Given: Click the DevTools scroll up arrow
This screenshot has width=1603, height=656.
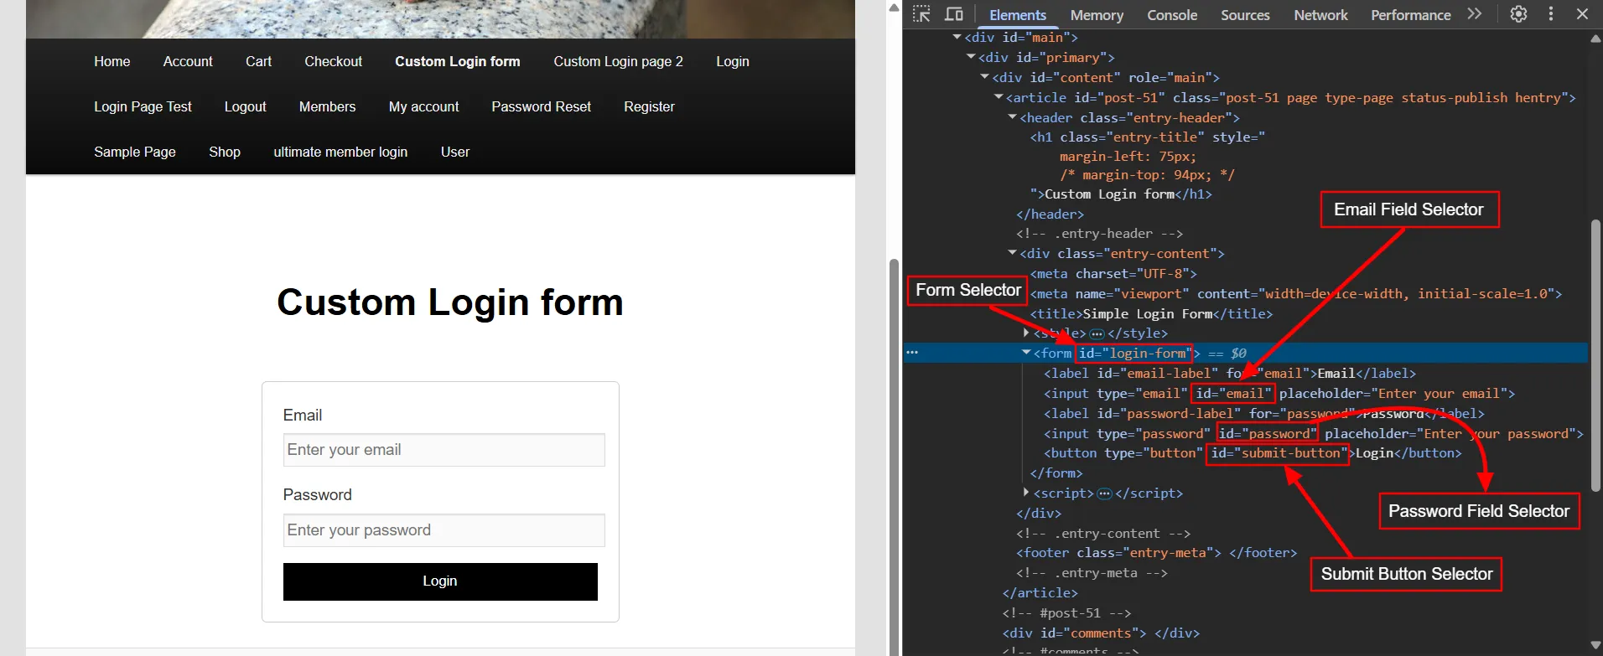Looking at the screenshot, I should (x=1595, y=39).
